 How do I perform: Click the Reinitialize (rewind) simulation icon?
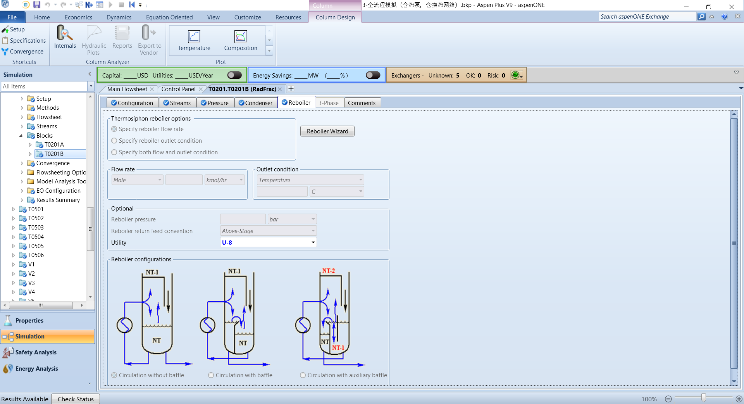coord(132,5)
